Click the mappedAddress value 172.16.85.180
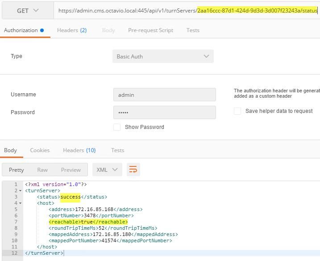The width and height of the screenshot is (320, 261). (x=112, y=234)
